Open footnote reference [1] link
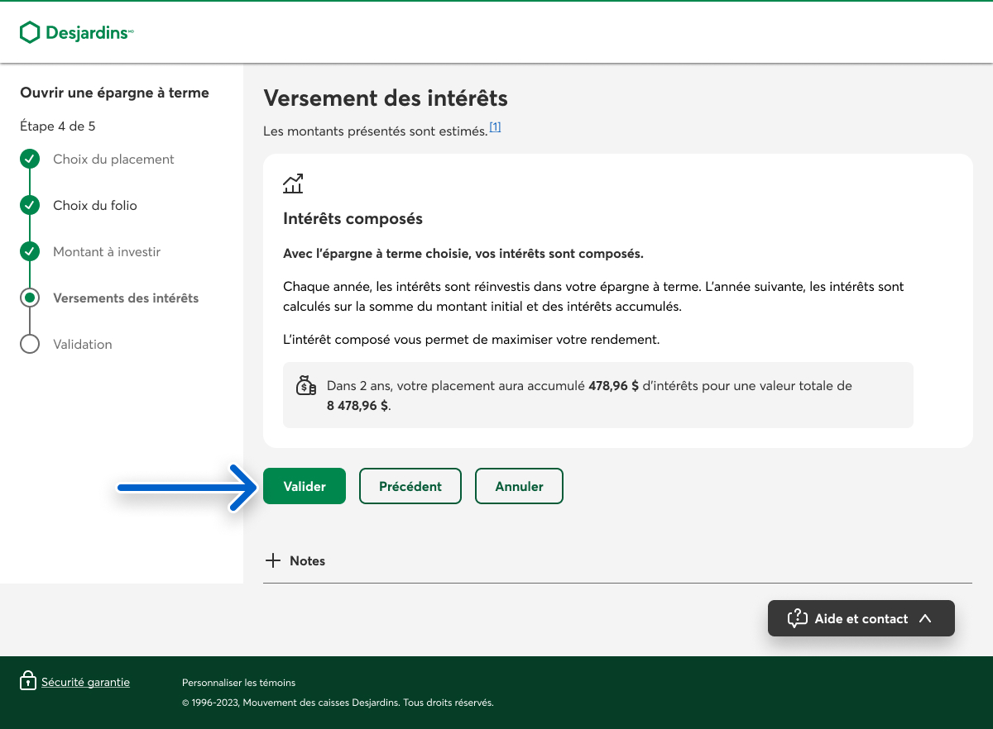 point(495,127)
